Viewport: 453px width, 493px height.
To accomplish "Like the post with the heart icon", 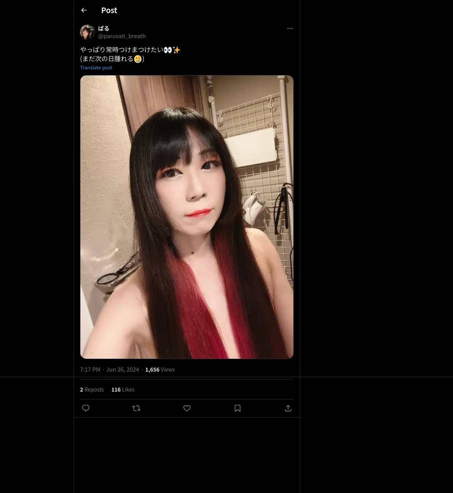I will pos(187,408).
